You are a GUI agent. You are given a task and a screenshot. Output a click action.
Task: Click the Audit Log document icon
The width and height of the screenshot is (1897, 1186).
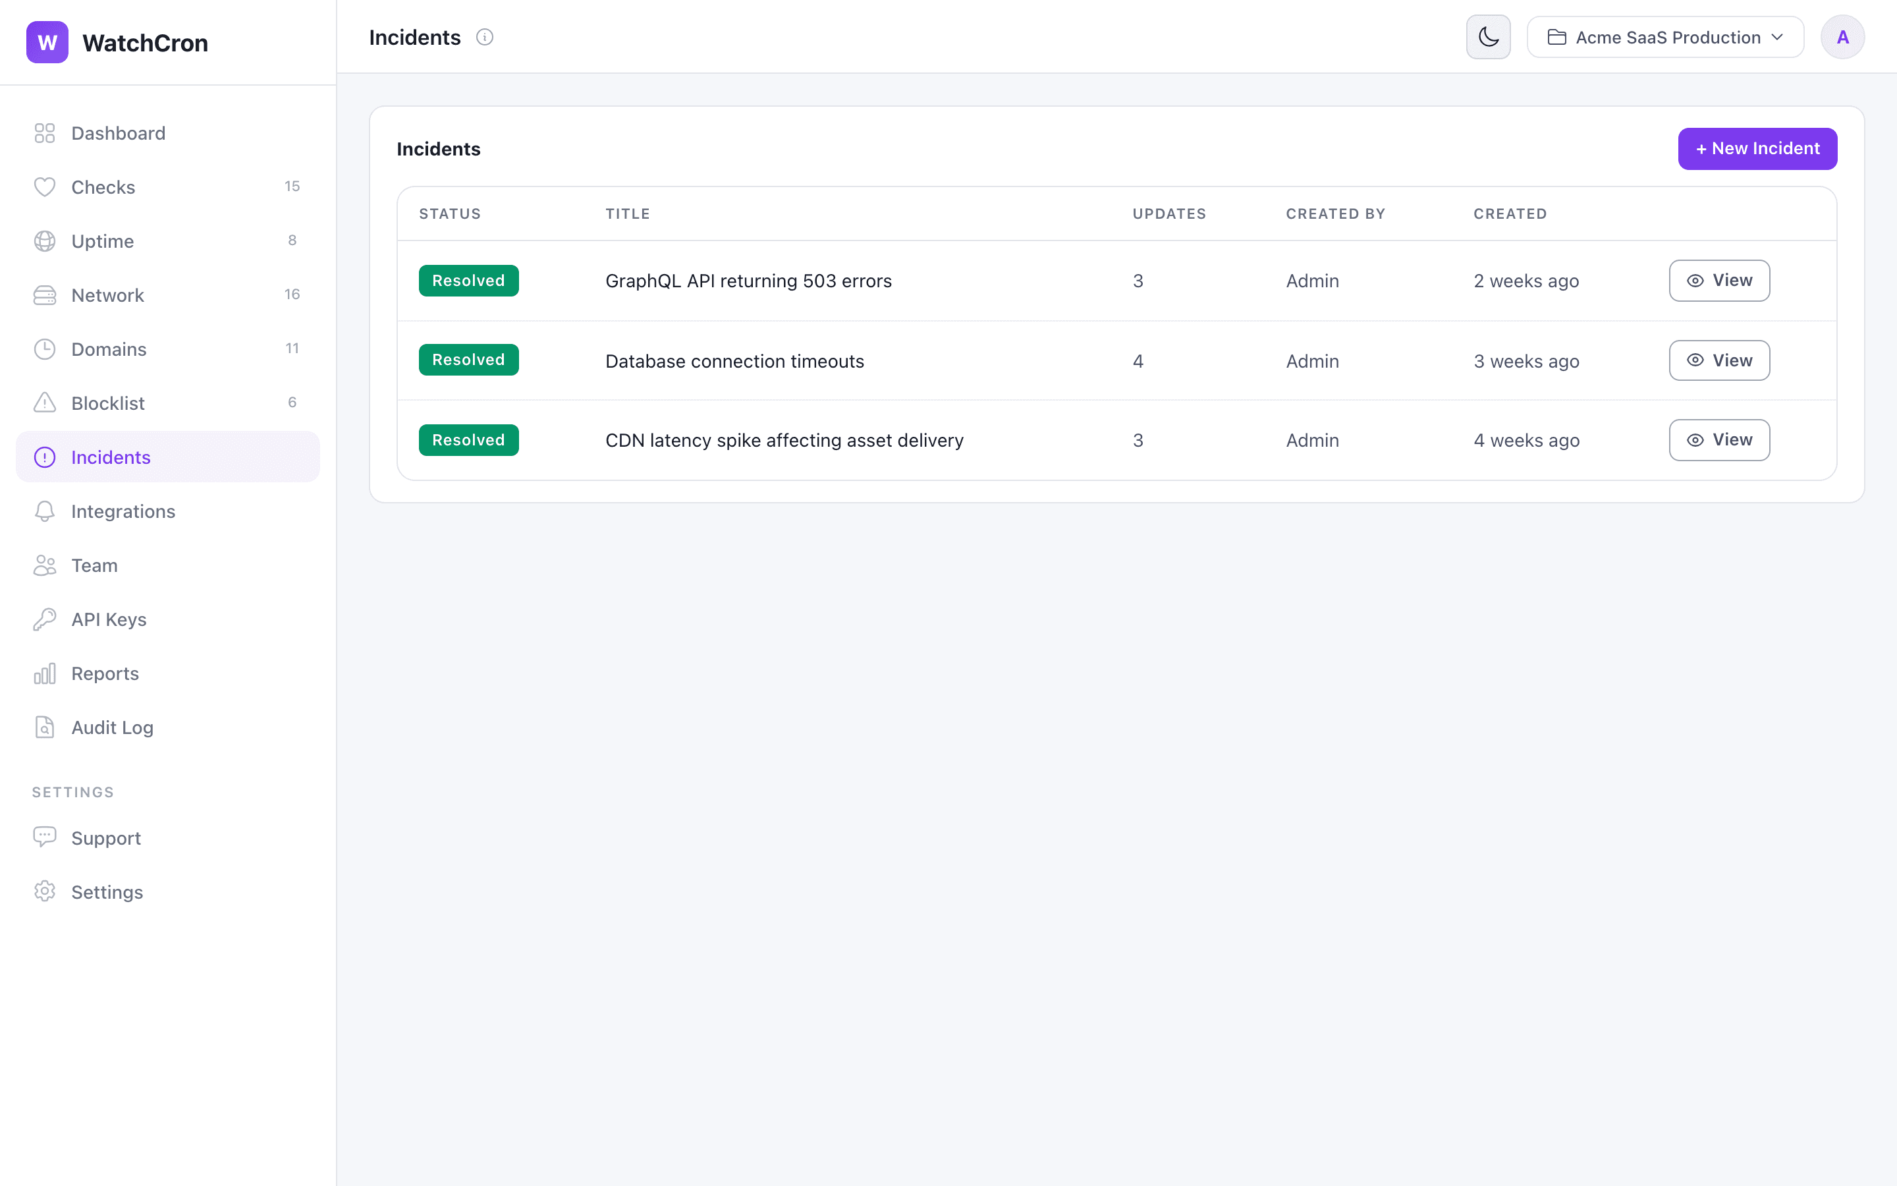[x=45, y=728]
